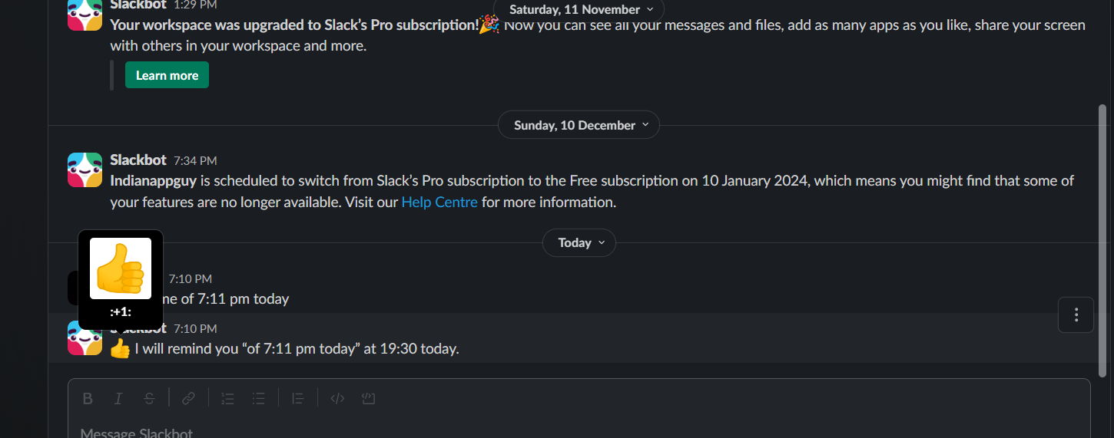The image size is (1114, 438).
Task: Open the Help Centre link
Action: click(x=439, y=203)
